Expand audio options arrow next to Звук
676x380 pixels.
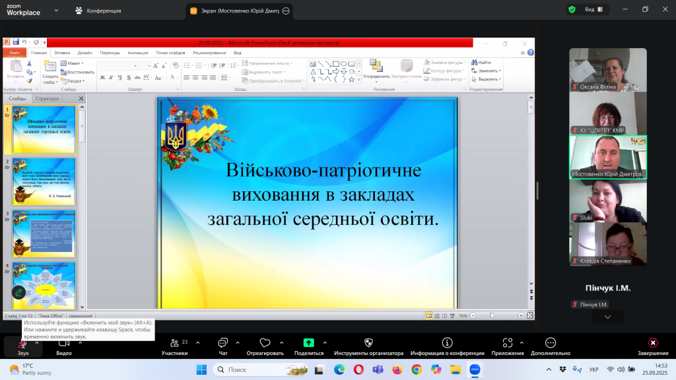pyautogui.click(x=36, y=342)
